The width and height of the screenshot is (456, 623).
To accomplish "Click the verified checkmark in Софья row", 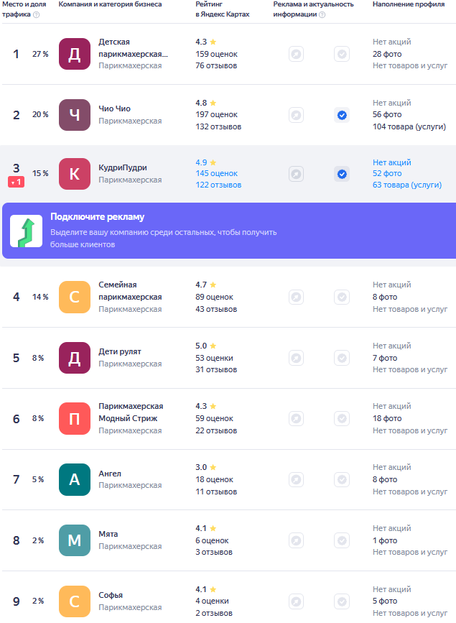I will (x=342, y=601).
